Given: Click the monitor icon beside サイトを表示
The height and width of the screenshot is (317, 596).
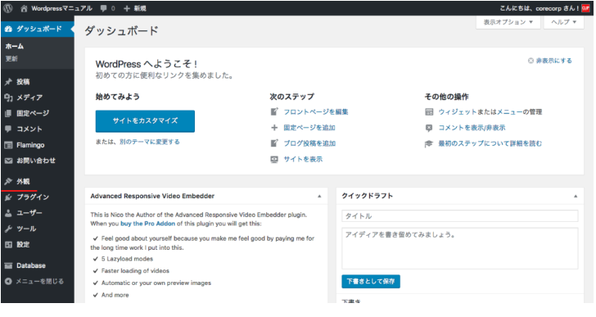Looking at the screenshot, I should click(x=274, y=159).
